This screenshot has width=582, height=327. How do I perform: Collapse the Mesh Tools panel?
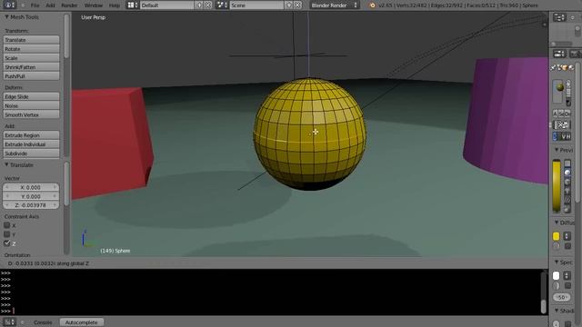point(6,17)
